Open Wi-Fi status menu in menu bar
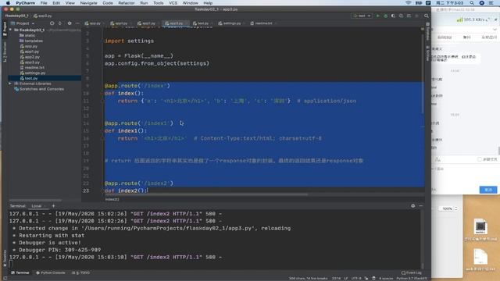 point(408,3)
